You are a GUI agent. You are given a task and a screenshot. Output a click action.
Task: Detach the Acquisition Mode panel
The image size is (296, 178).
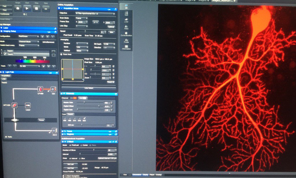[x=115, y=9]
